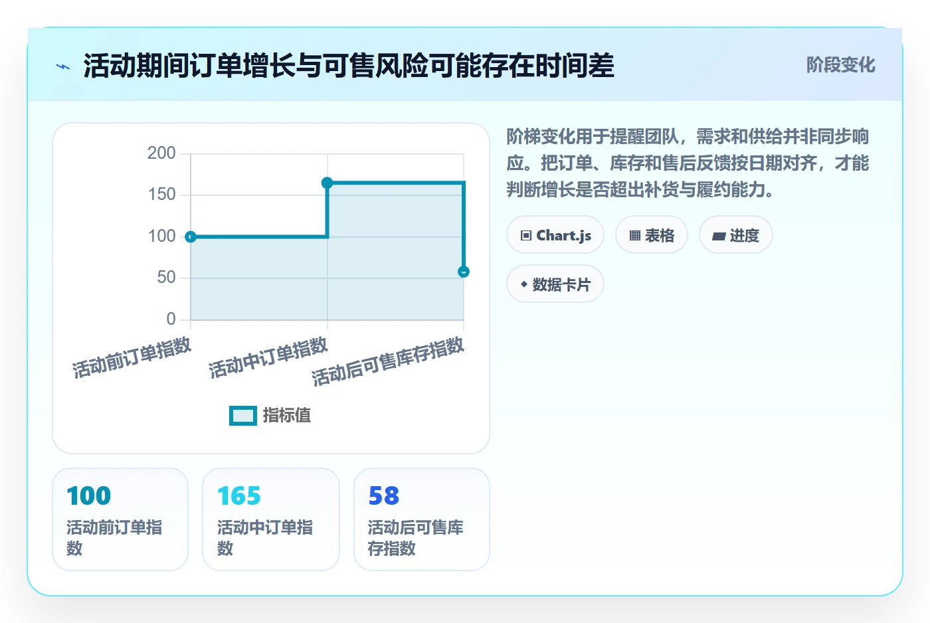Select the 进度 tag
This screenshot has width=930, height=623.
coord(736,235)
